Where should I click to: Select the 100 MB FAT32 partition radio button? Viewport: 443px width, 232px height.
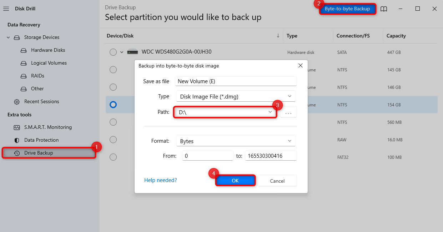pyautogui.click(x=113, y=157)
